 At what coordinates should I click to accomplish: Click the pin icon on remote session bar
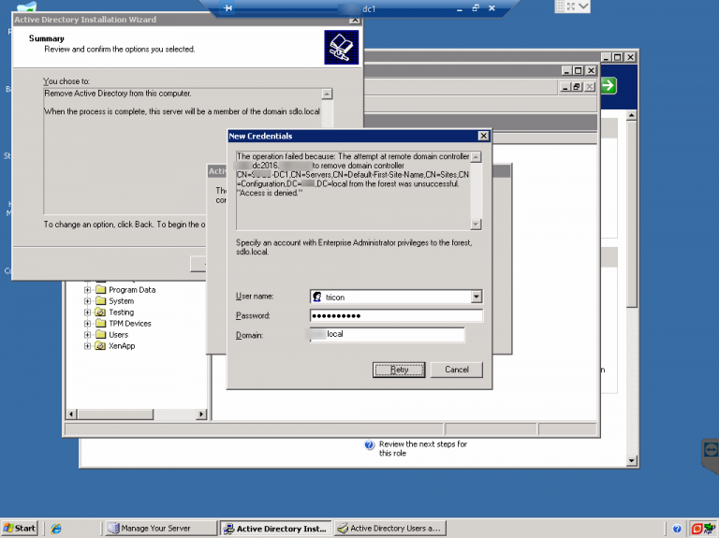tap(227, 8)
